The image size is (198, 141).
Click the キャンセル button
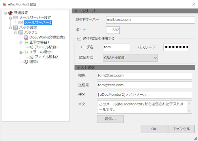pyautogui.click(x=181, y=129)
